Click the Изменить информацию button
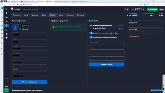Image resolution: width=165 pixels, height=93 pixels. click(x=30, y=82)
